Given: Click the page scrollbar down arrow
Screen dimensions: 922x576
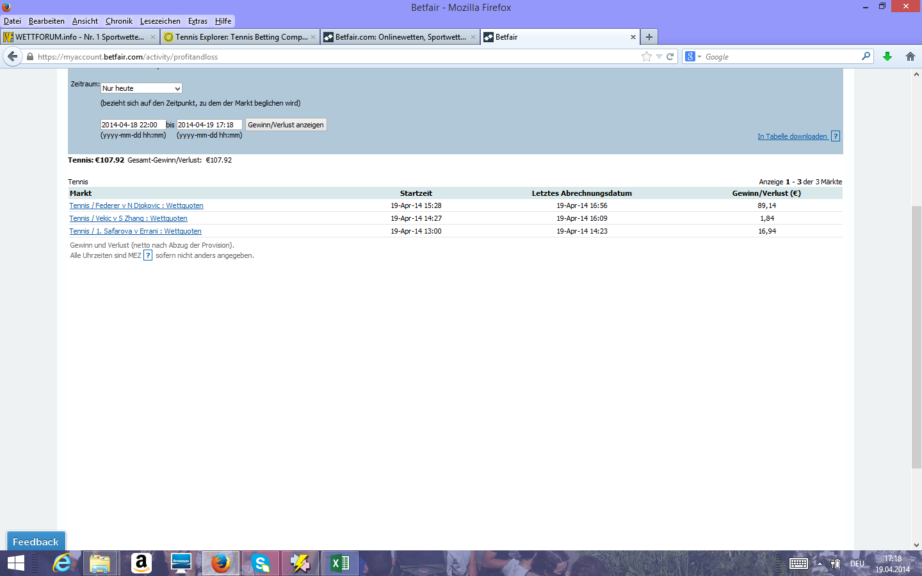Looking at the screenshot, I should tap(917, 545).
